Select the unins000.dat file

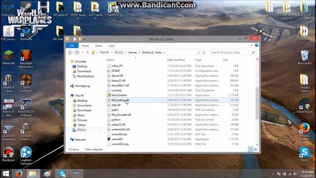click(x=119, y=134)
